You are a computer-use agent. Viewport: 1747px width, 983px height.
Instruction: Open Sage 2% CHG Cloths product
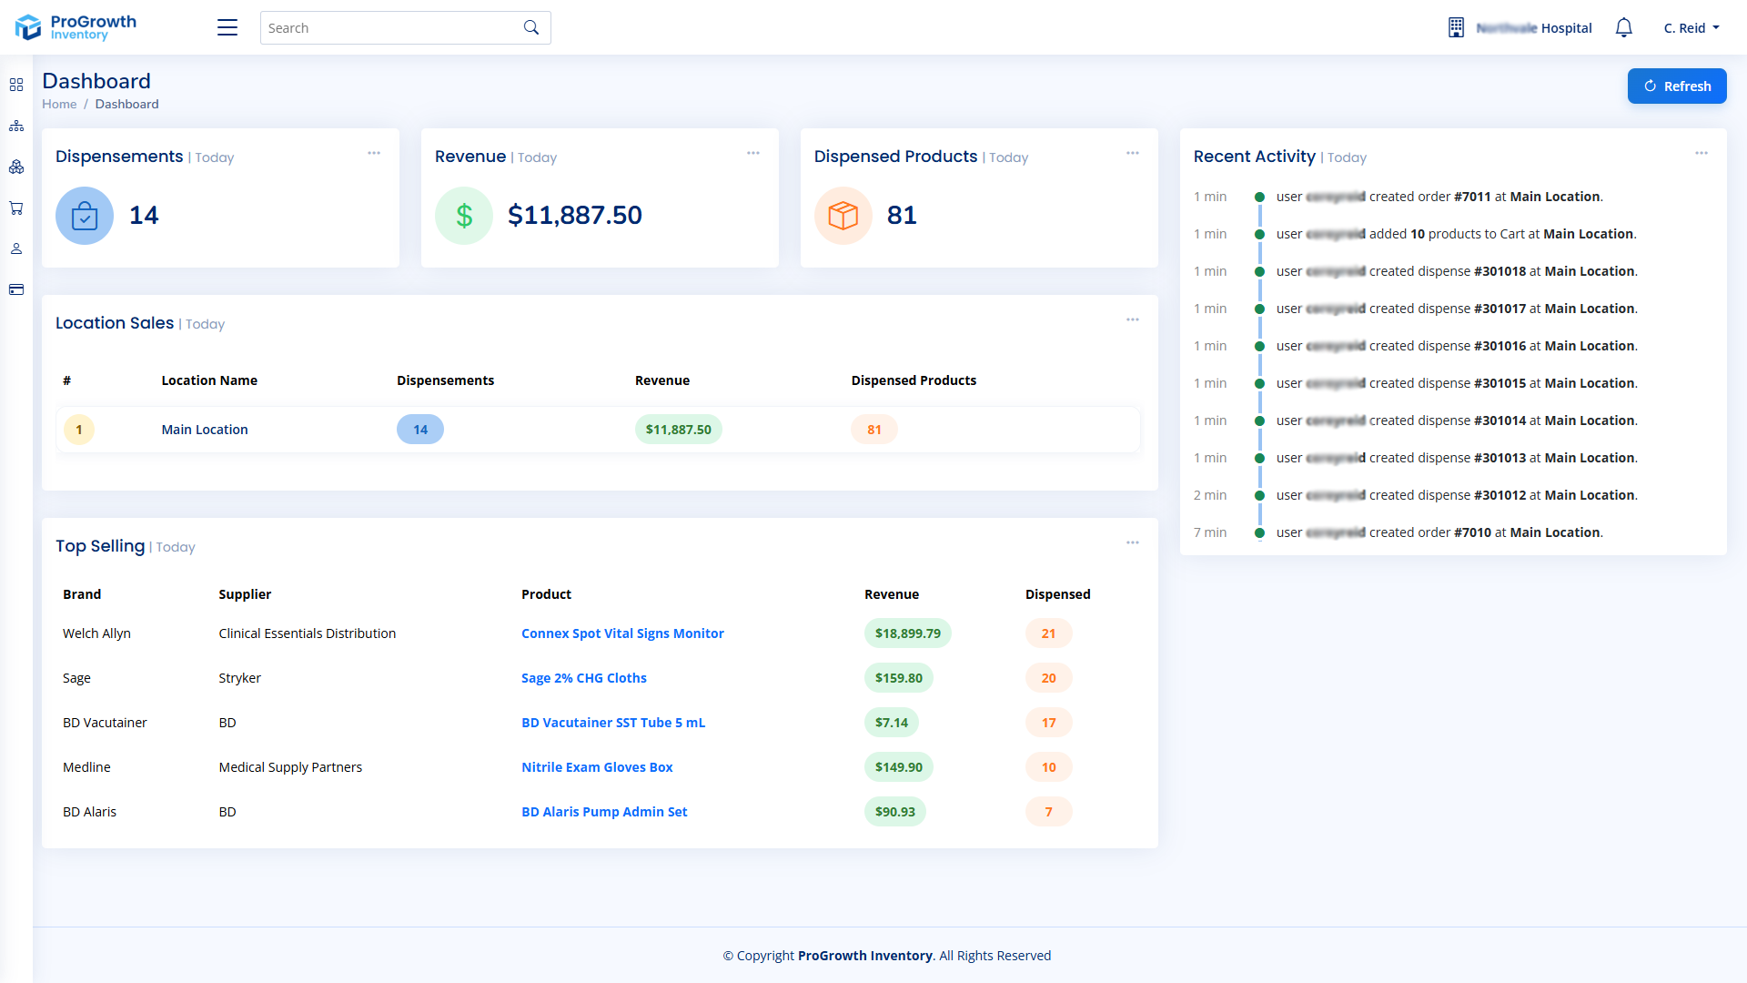(584, 678)
